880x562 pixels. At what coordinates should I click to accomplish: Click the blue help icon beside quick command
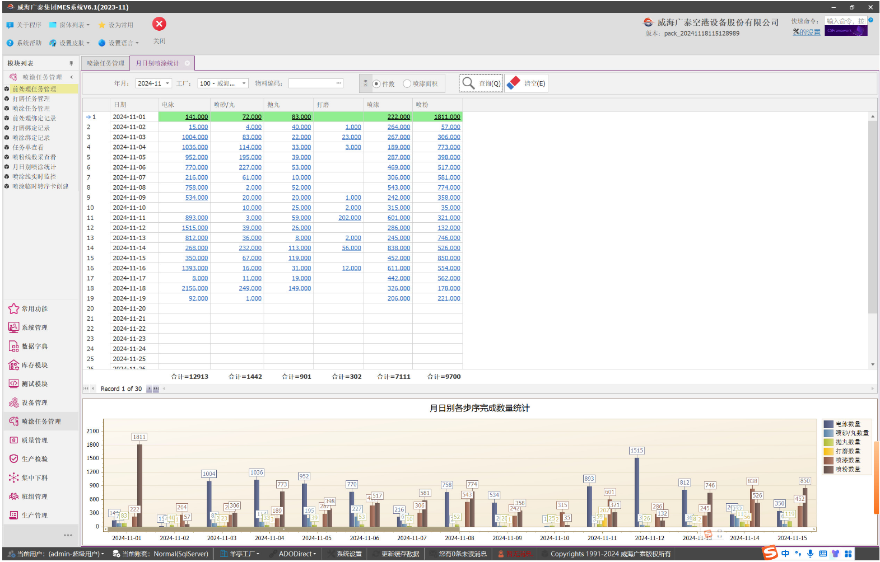click(870, 20)
